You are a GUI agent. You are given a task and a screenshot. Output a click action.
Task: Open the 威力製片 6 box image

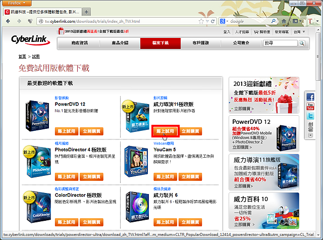pyautogui.click(x=137, y=207)
